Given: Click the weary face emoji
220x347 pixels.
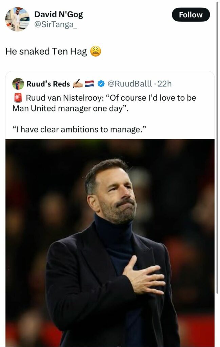Looking at the screenshot, I should pyautogui.click(x=96, y=52).
